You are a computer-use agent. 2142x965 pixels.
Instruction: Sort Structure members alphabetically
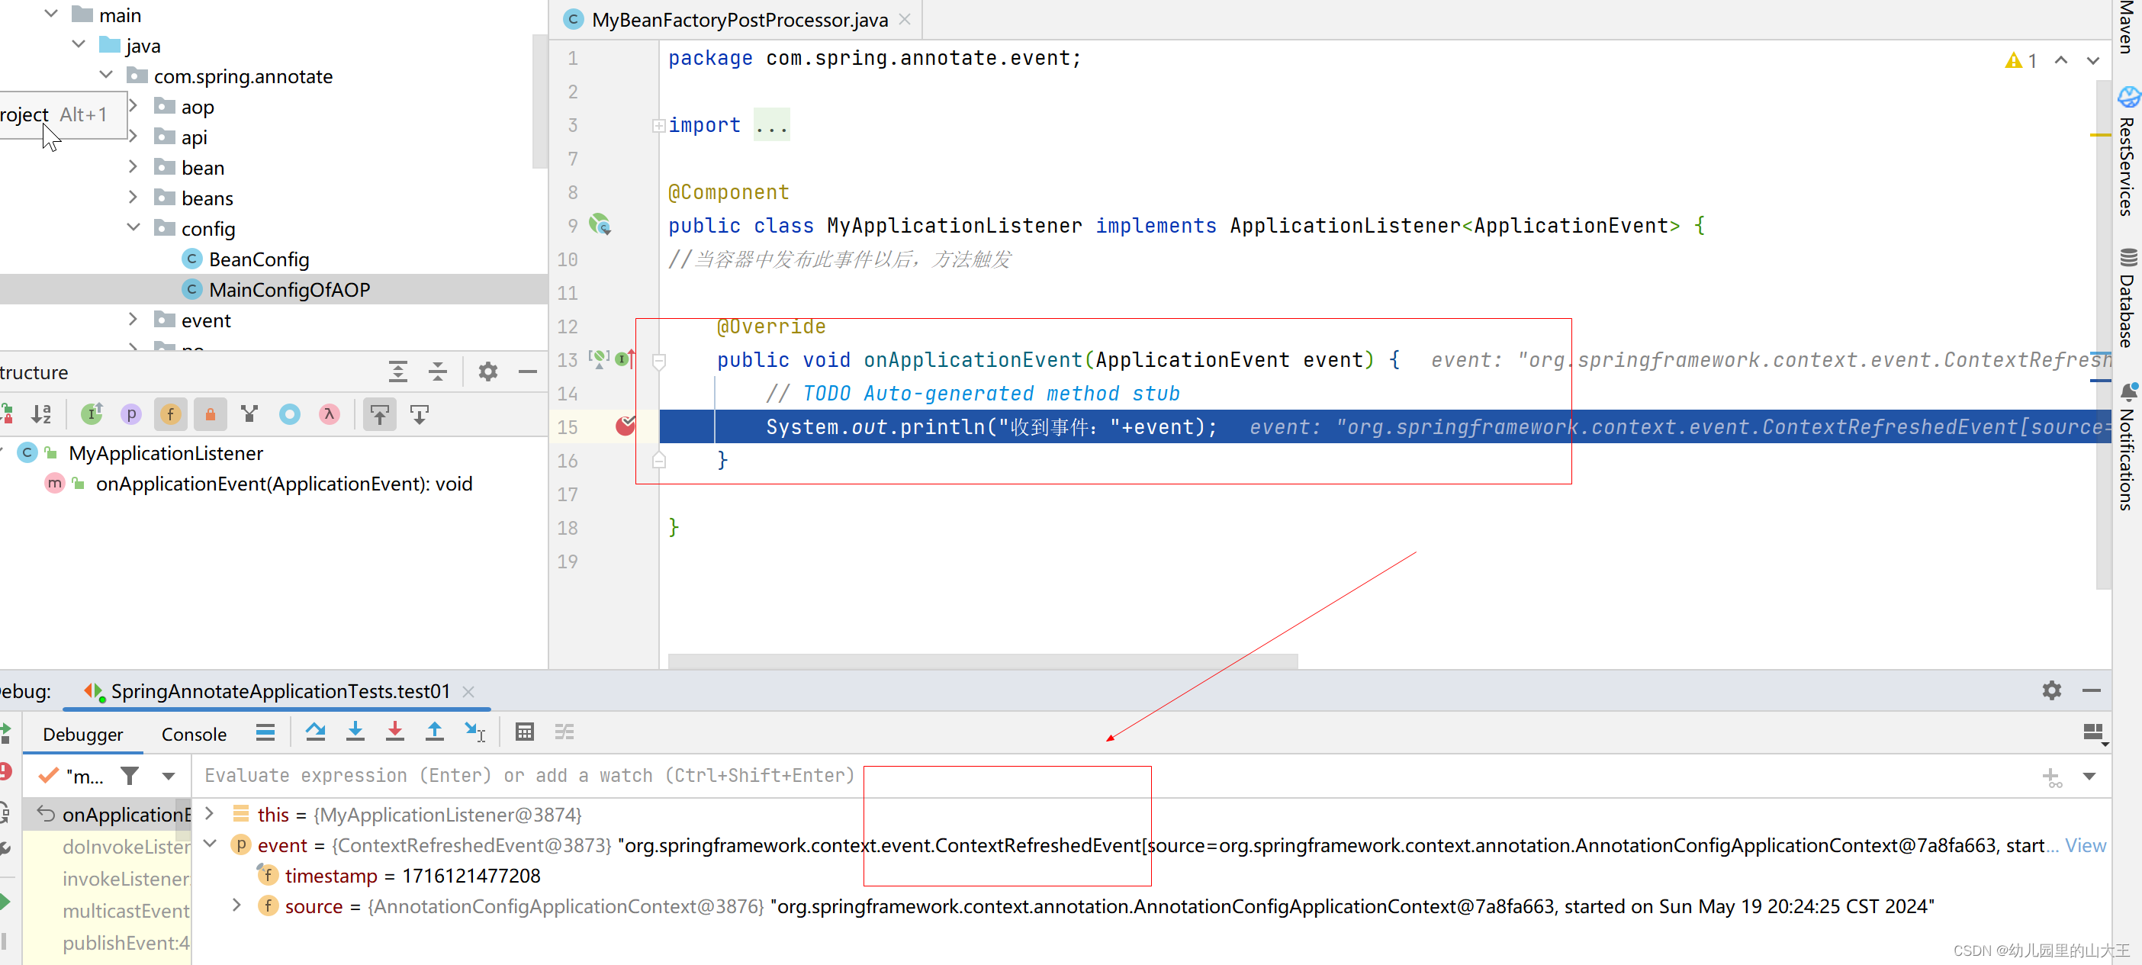click(x=42, y=413)
